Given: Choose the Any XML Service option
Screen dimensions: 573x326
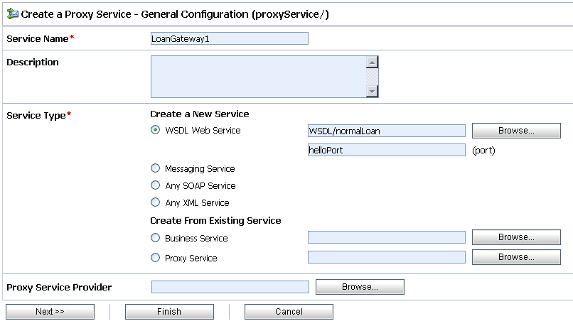Looking at the screenshot, I should click(x=155, y=202).
